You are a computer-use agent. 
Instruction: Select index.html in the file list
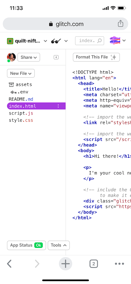(36, 106)
